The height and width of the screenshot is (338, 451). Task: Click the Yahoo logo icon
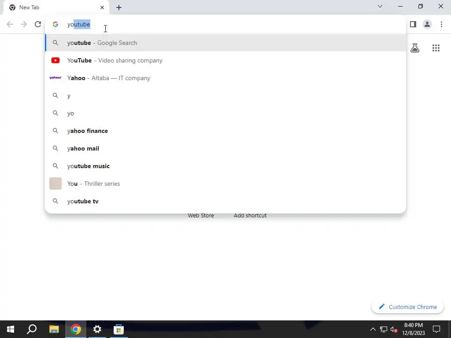click(55, 77)
